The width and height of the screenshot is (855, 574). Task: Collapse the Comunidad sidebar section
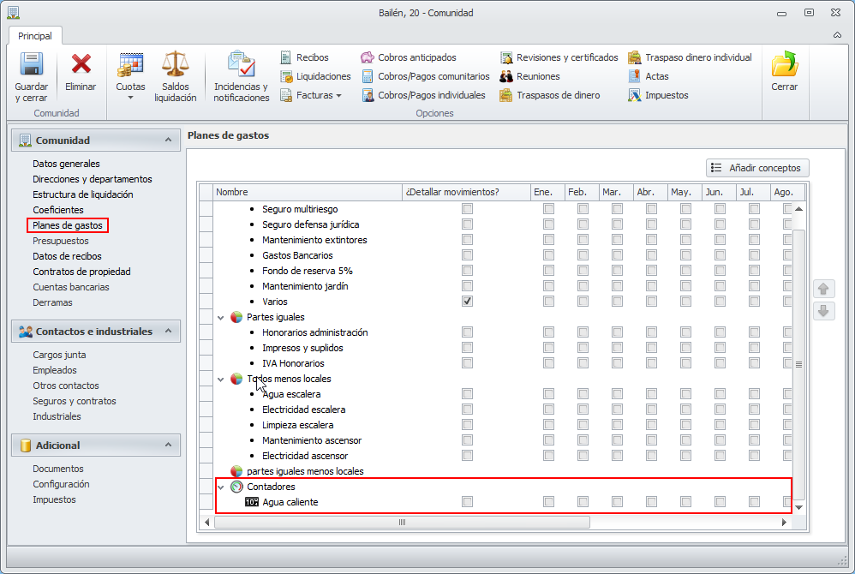(167, 140)
